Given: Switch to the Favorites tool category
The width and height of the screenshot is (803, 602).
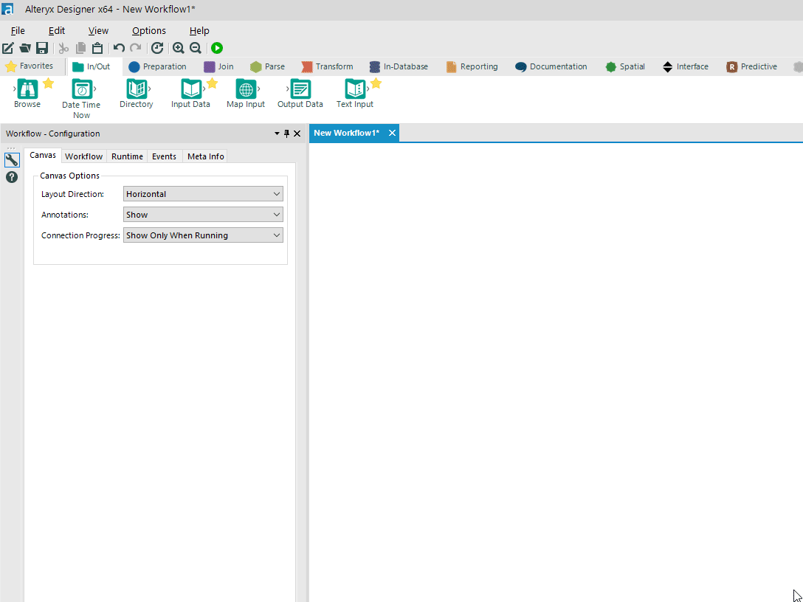Looking at the screenshot, I should [x=30, y=66].
